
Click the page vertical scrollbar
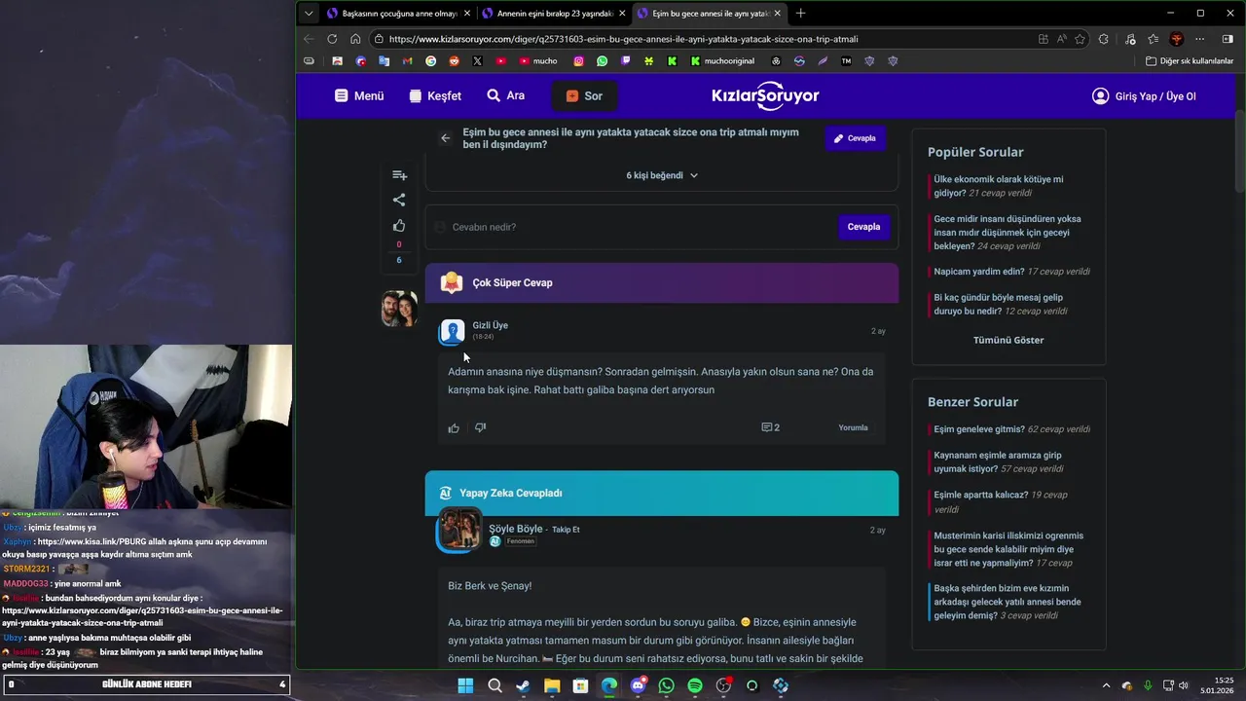point(1239,151)
